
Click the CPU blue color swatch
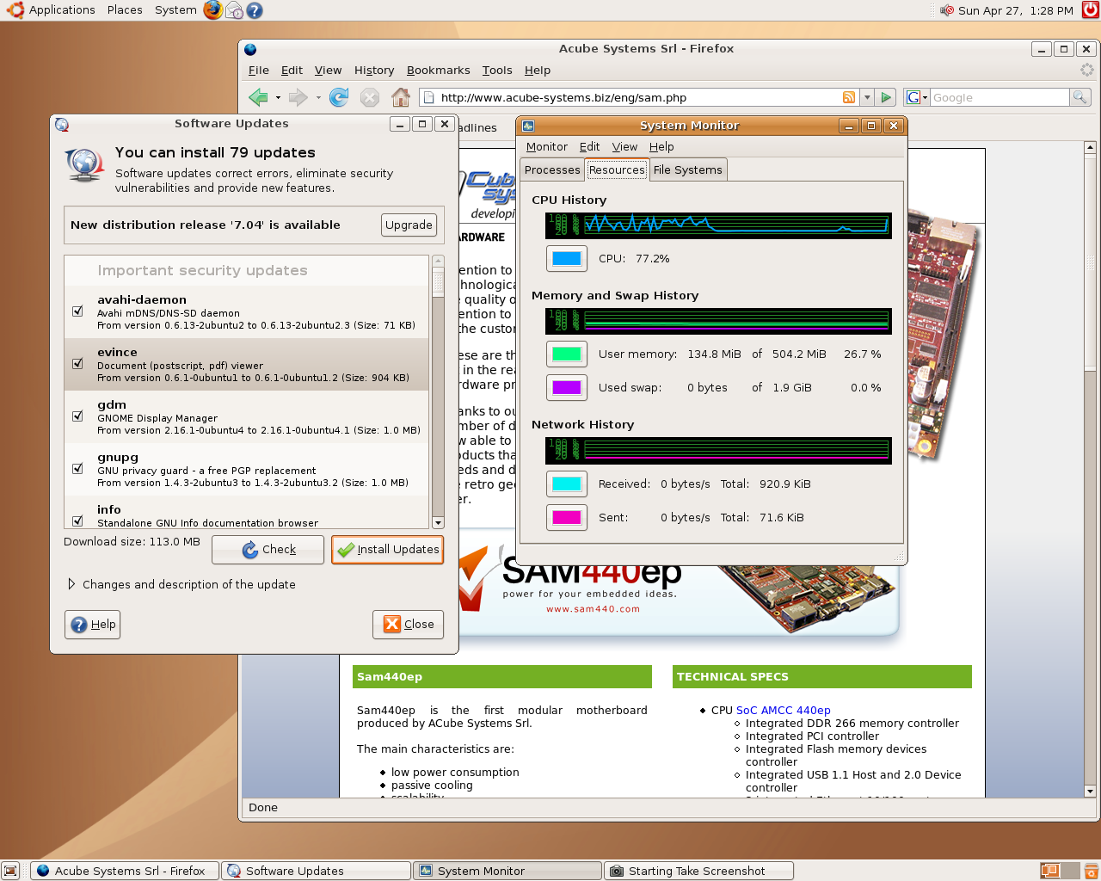click(567, 258)
